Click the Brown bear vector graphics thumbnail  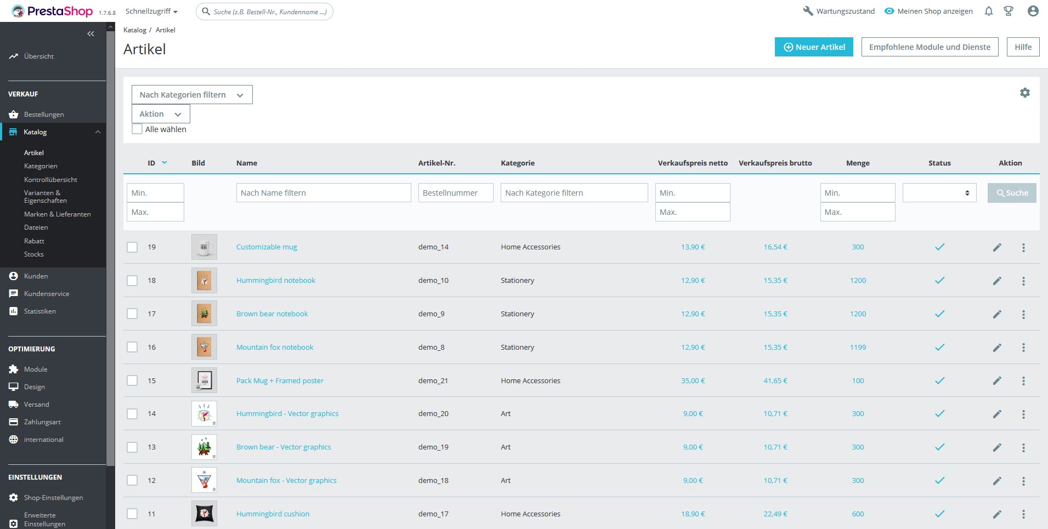(x=204, y=447)
